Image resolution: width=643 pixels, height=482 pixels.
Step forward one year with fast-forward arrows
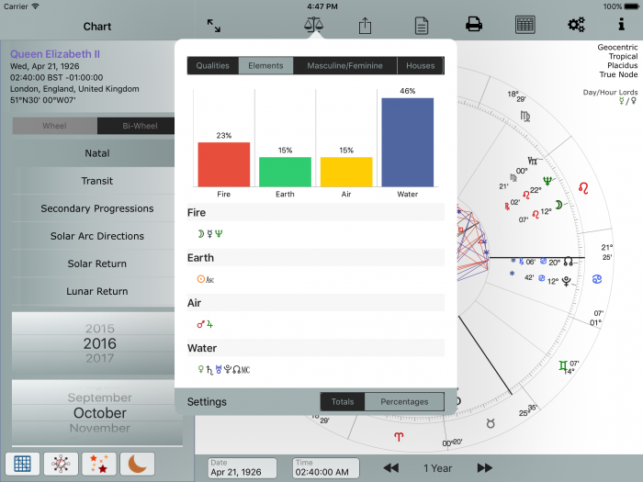pos(485,468)
